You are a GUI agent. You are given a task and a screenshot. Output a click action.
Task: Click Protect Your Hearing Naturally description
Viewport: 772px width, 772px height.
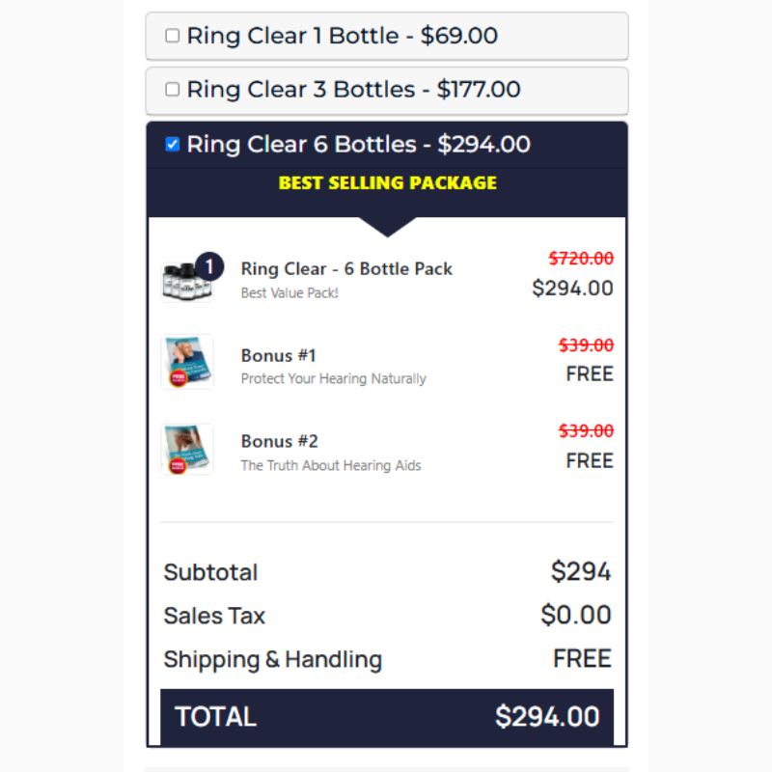click(x=333, y=378)
